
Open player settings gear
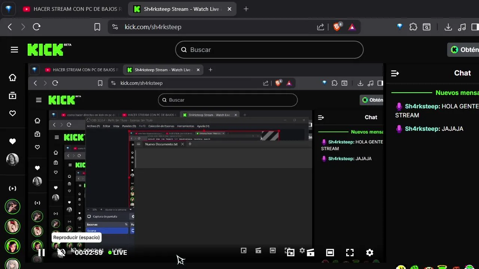tap(370, 253)
